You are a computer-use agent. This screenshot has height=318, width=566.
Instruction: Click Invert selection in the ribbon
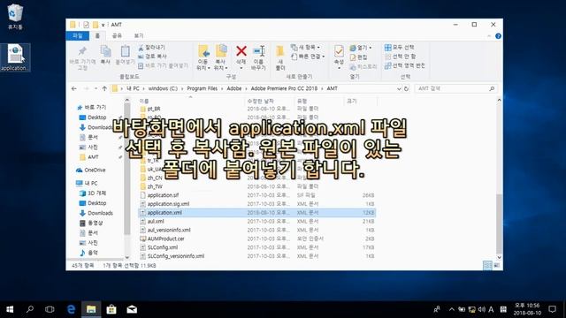coord(405,65)
